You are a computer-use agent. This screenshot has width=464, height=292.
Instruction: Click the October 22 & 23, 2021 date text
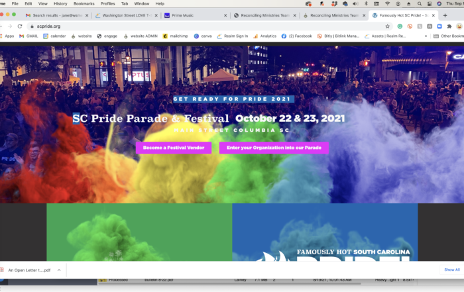pyautogui.click(x=290, y=119)
